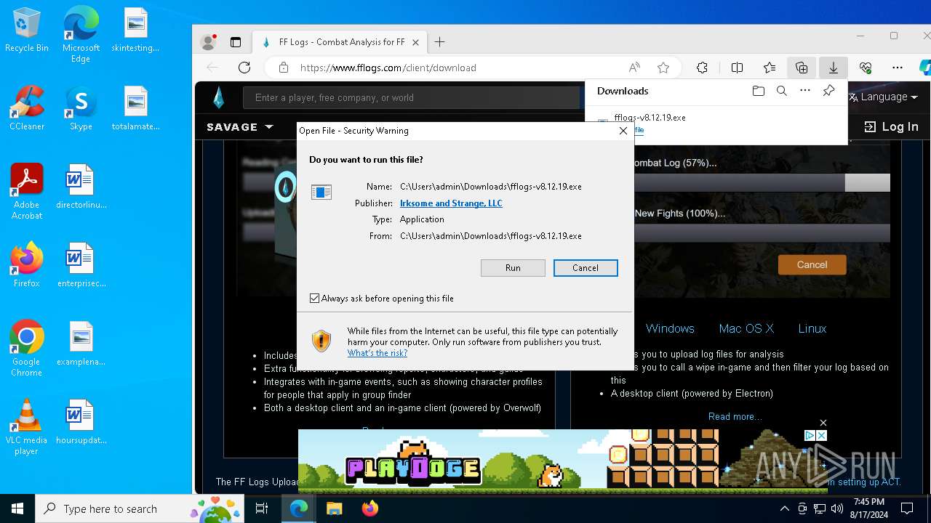931x523 pixels.
Task: Expand the SAVAGE dropdown menu
Action: 240,126
